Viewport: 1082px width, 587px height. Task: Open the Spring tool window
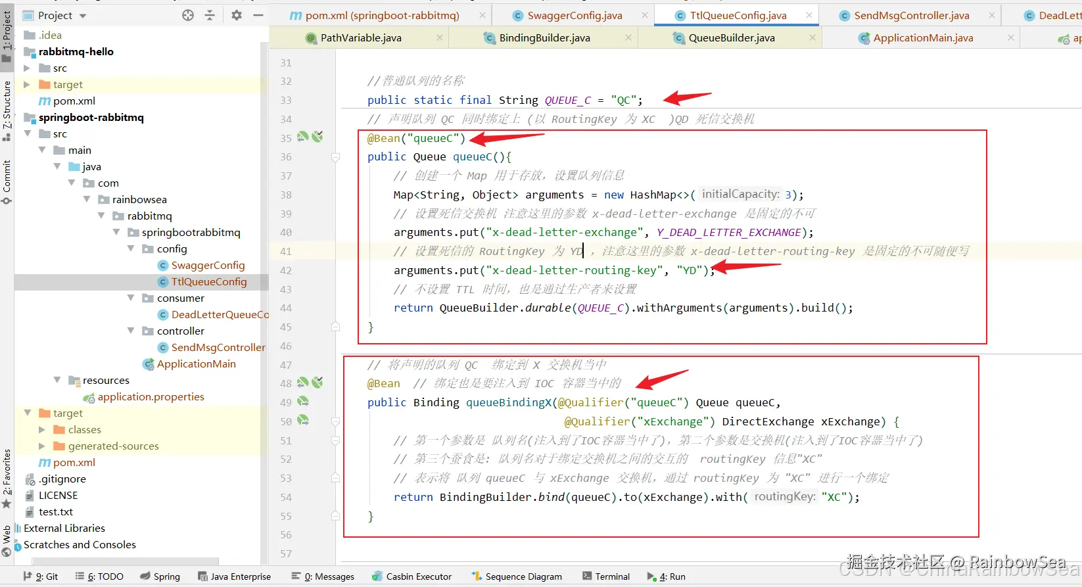(x=160, y=576)
